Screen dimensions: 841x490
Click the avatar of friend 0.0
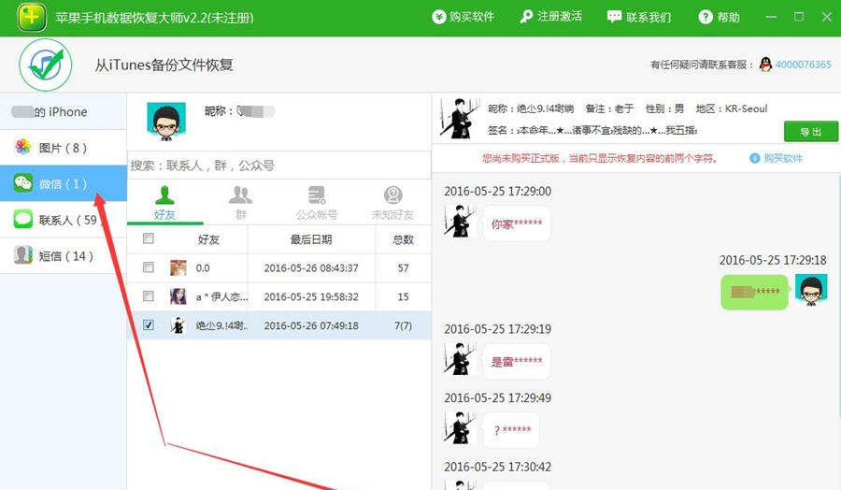(178, 267)
